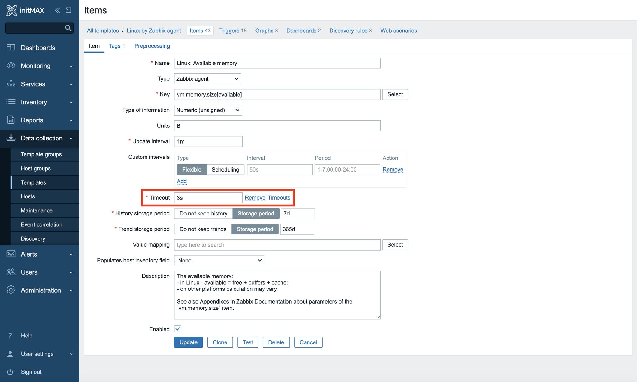The width and height of the screenshot is (637, 382).
Task: Collapse the Data collection menu
Action: (71, 138)
